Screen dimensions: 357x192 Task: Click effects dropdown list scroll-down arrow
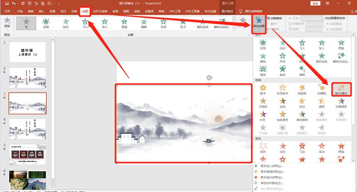point(353,161)
